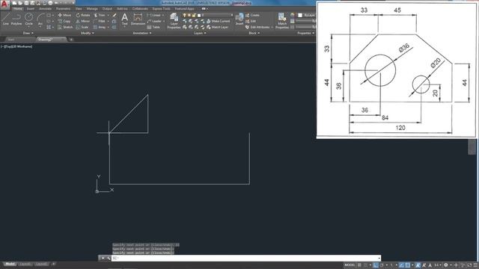Open the AutoCAD application menu

click(4, 4)
